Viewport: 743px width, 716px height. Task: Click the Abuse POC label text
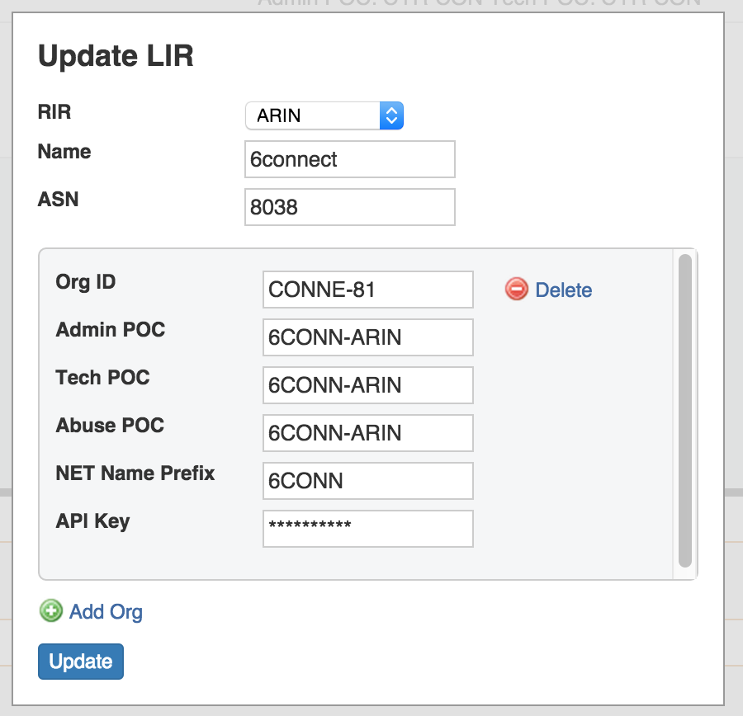[110, 426]
